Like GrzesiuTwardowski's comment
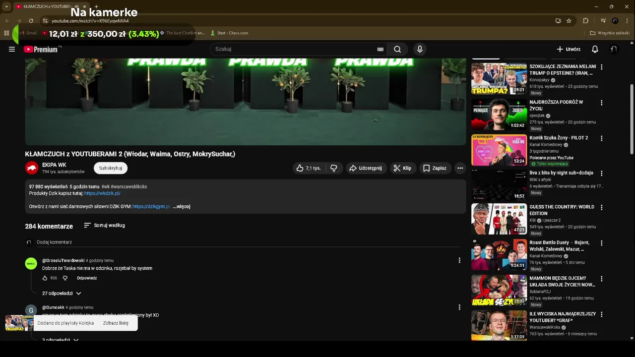The width and height of the screenshot is (635, 357). click(x=45, y=278)
